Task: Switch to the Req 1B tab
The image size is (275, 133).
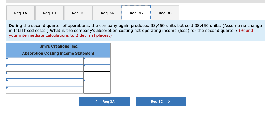Action: (x=49, y=13)
